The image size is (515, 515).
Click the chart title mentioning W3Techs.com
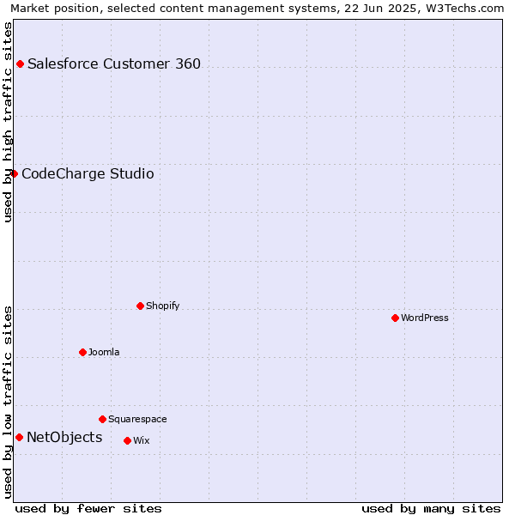pos(257,9)
